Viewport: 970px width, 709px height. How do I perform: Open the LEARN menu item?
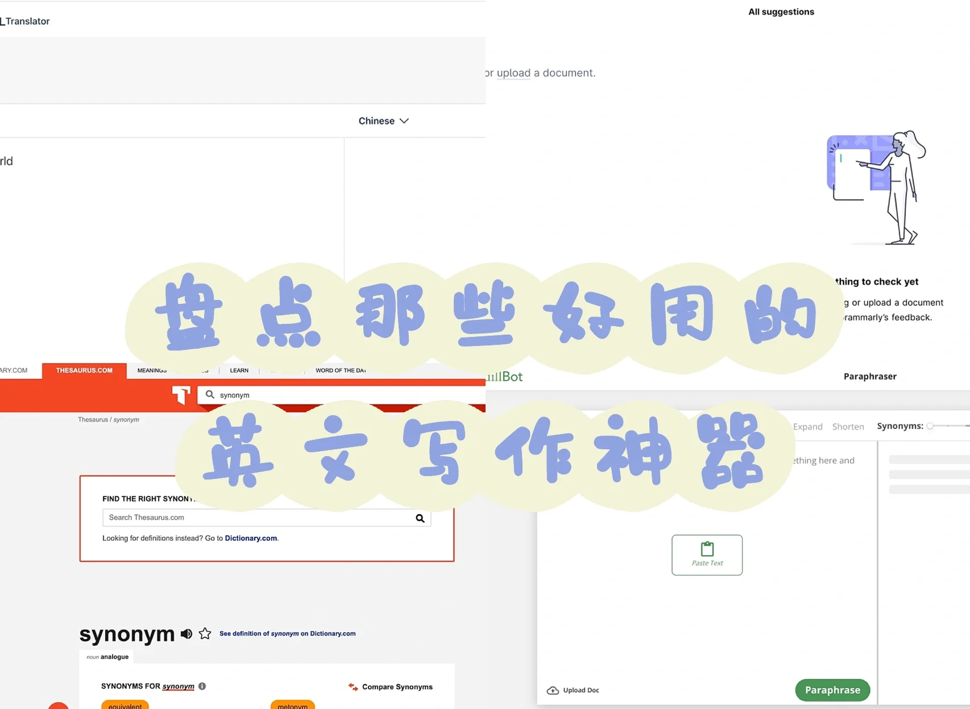pyautogui.click(x=239, y=370)
